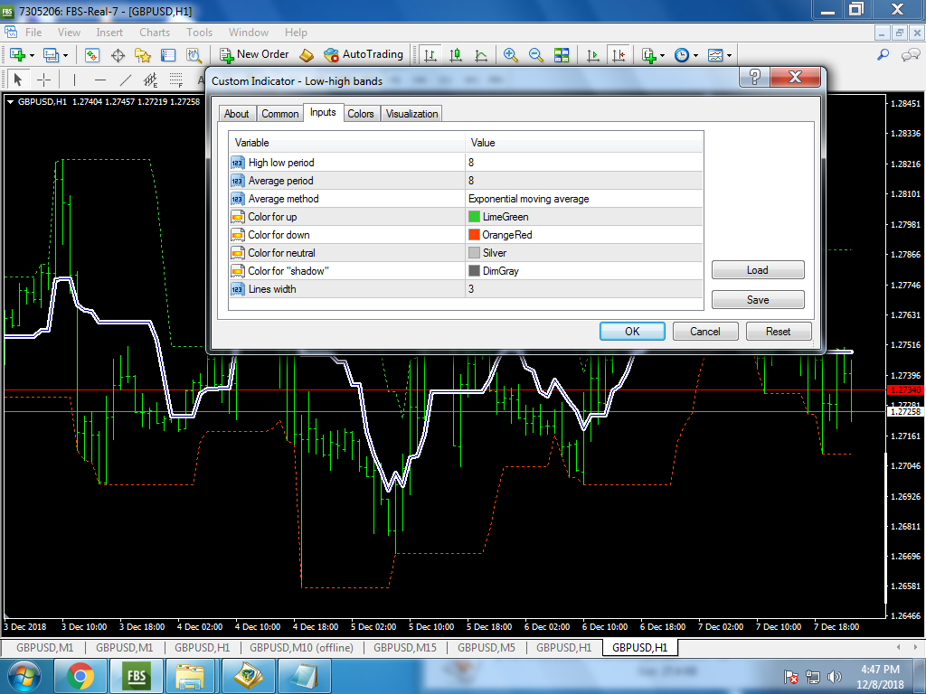Switch to candlestick chart icon

coord(456,55)
